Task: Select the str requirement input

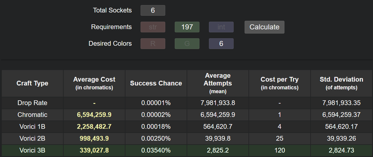Action: (153, 27)
